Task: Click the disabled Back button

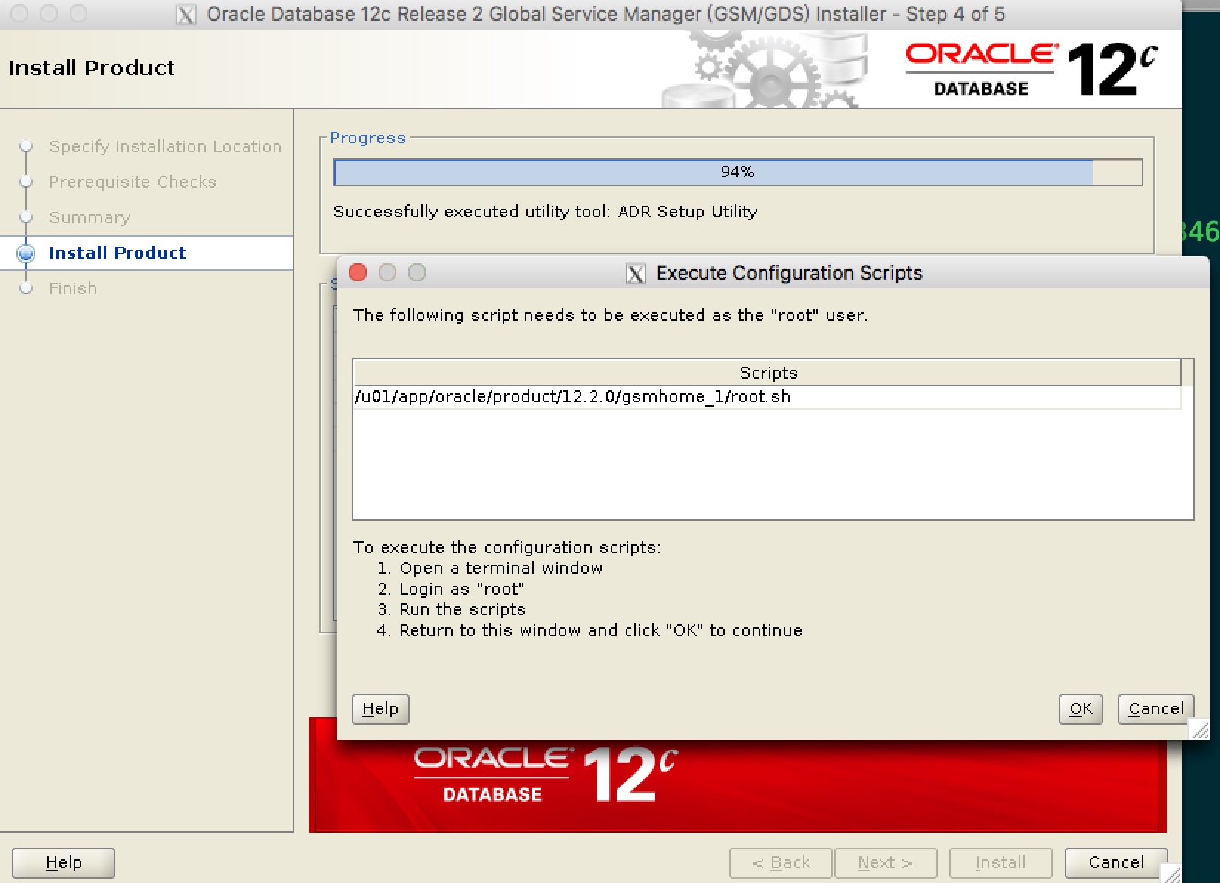Action: click(781, 862)
